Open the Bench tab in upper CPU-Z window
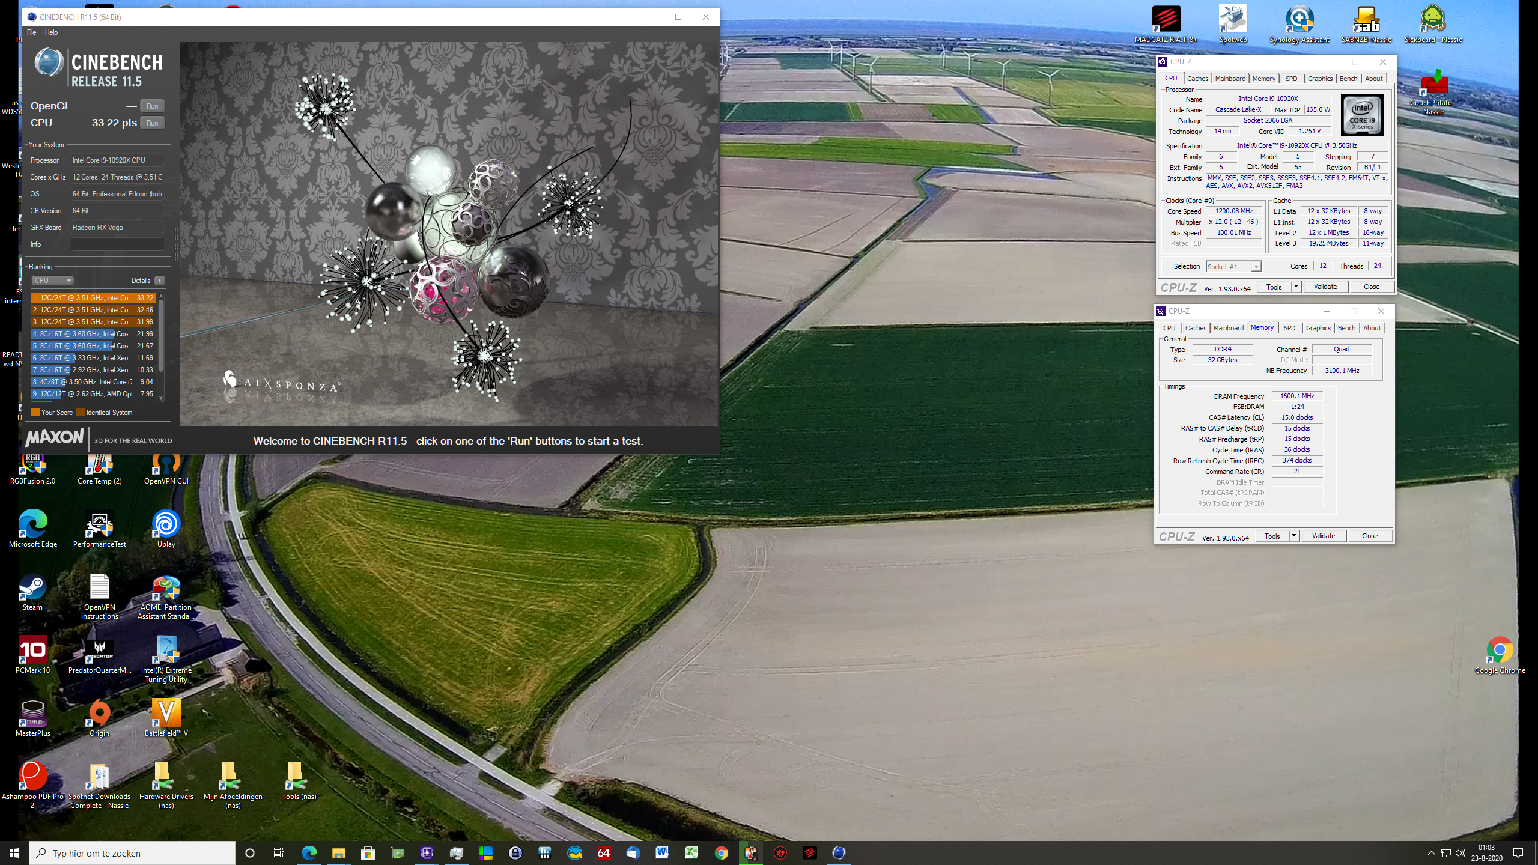This screenshot has height=865, width=1538. [1348, 79]
